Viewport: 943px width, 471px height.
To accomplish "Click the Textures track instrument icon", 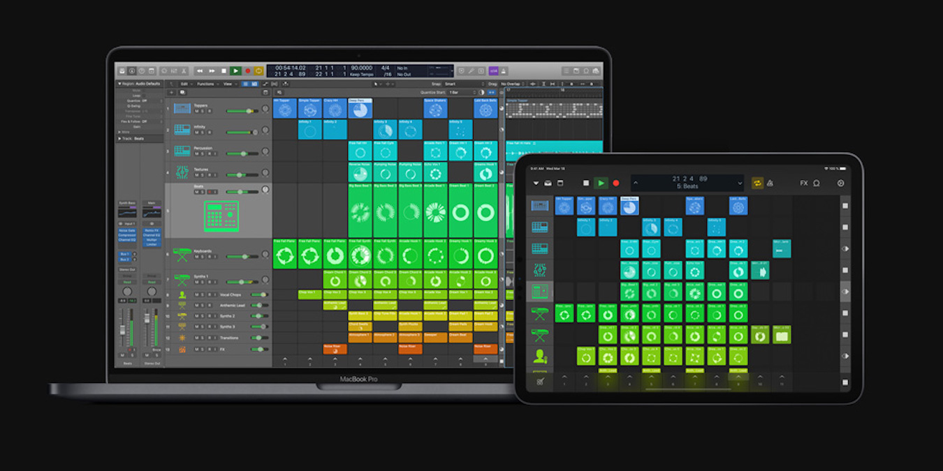I will point(182,172).
